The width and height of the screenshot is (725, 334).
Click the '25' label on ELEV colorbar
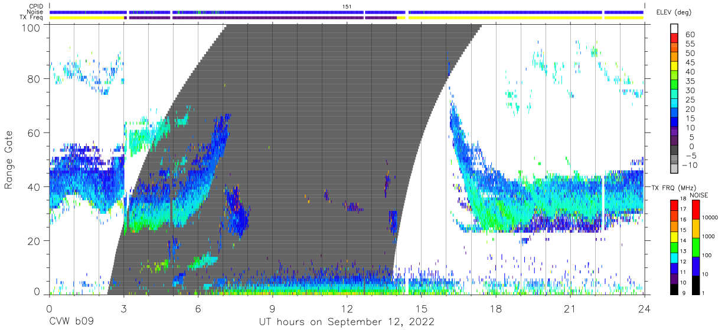(x=690, y=100)
